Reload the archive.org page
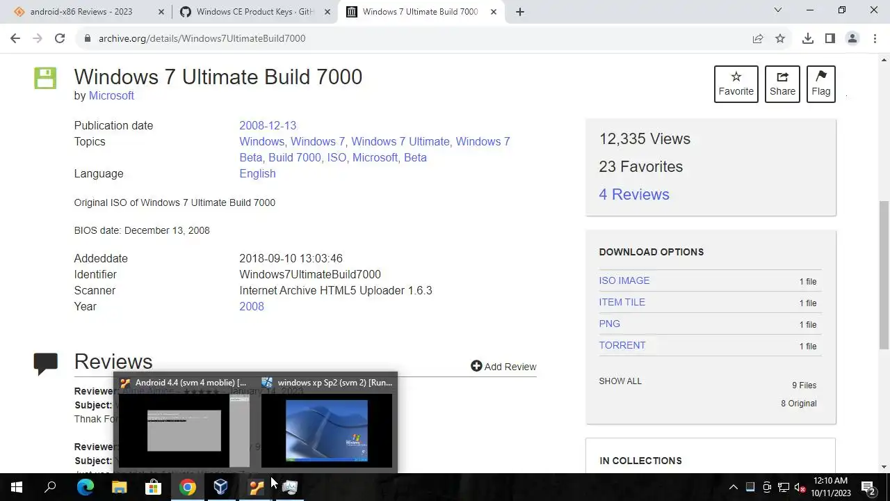Screen dimensions: 890x501 pos(60,38)
